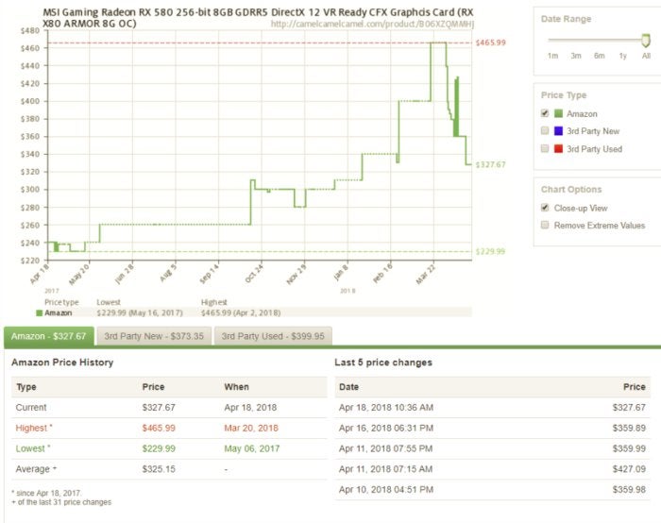Click the legend highest value $465.99 (Apr 2, 2018)
Image resolution: width=661 pixels, height=523 pixels.
pyautogui.click(x=241, y=312)
